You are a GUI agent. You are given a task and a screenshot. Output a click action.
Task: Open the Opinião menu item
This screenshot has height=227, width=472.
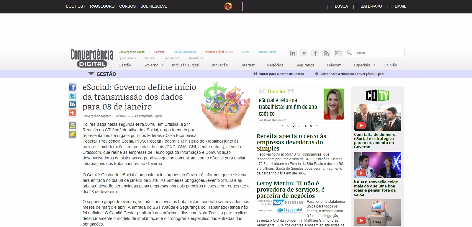tap(390, 65)
